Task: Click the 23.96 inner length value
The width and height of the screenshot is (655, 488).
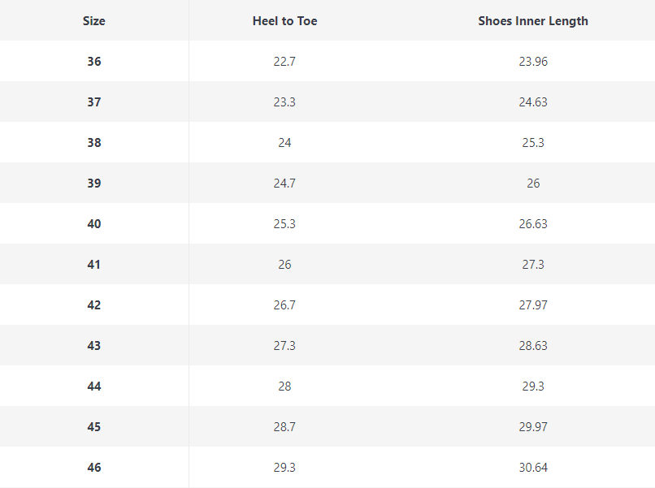Action: click(x=533, y=62)
